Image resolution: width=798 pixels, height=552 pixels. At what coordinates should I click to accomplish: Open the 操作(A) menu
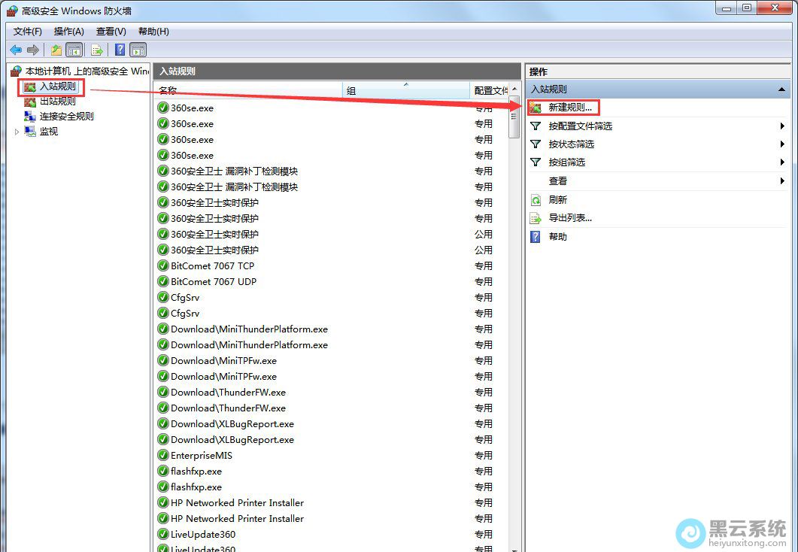coord(68,31)
